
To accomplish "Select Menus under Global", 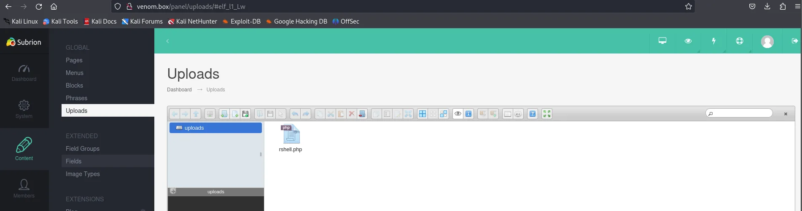I will coord(75,73).
